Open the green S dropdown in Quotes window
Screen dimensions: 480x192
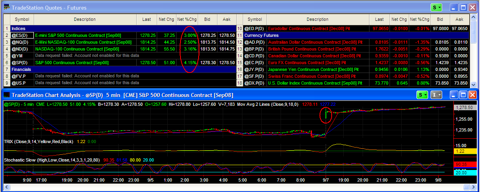click(437, 8)
